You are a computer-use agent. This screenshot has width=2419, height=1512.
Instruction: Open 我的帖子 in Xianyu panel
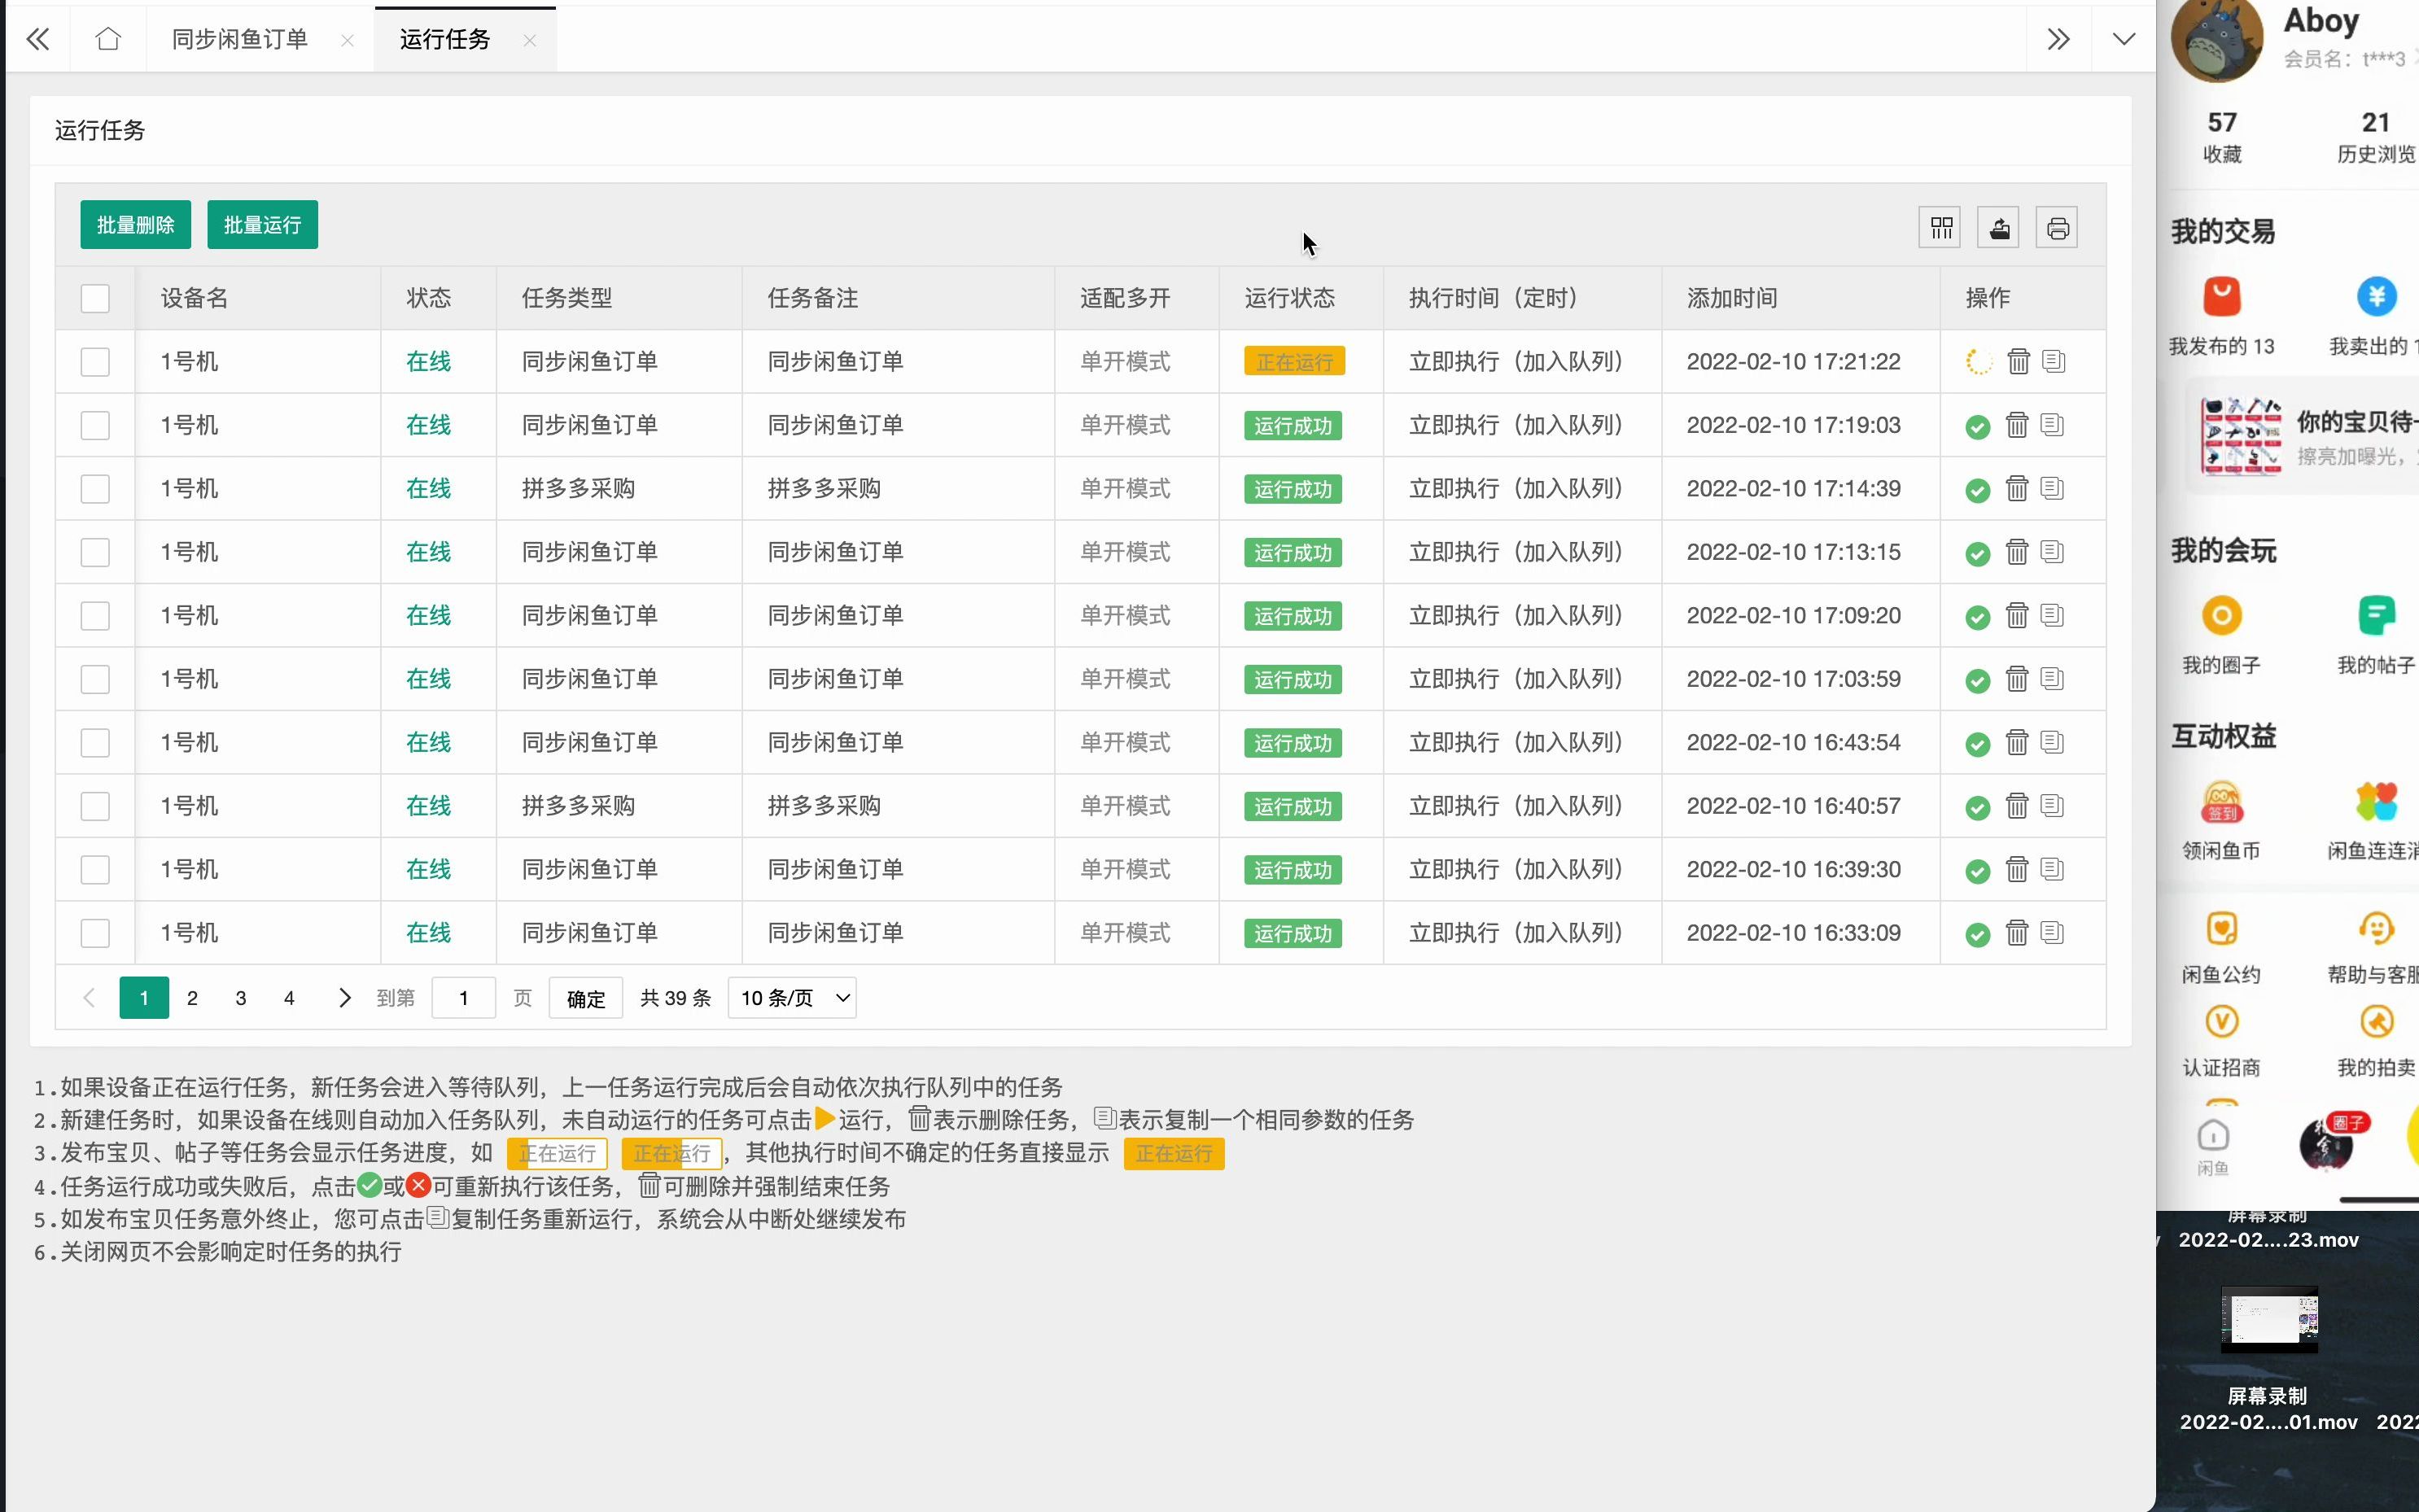(x=2376, y=636)
